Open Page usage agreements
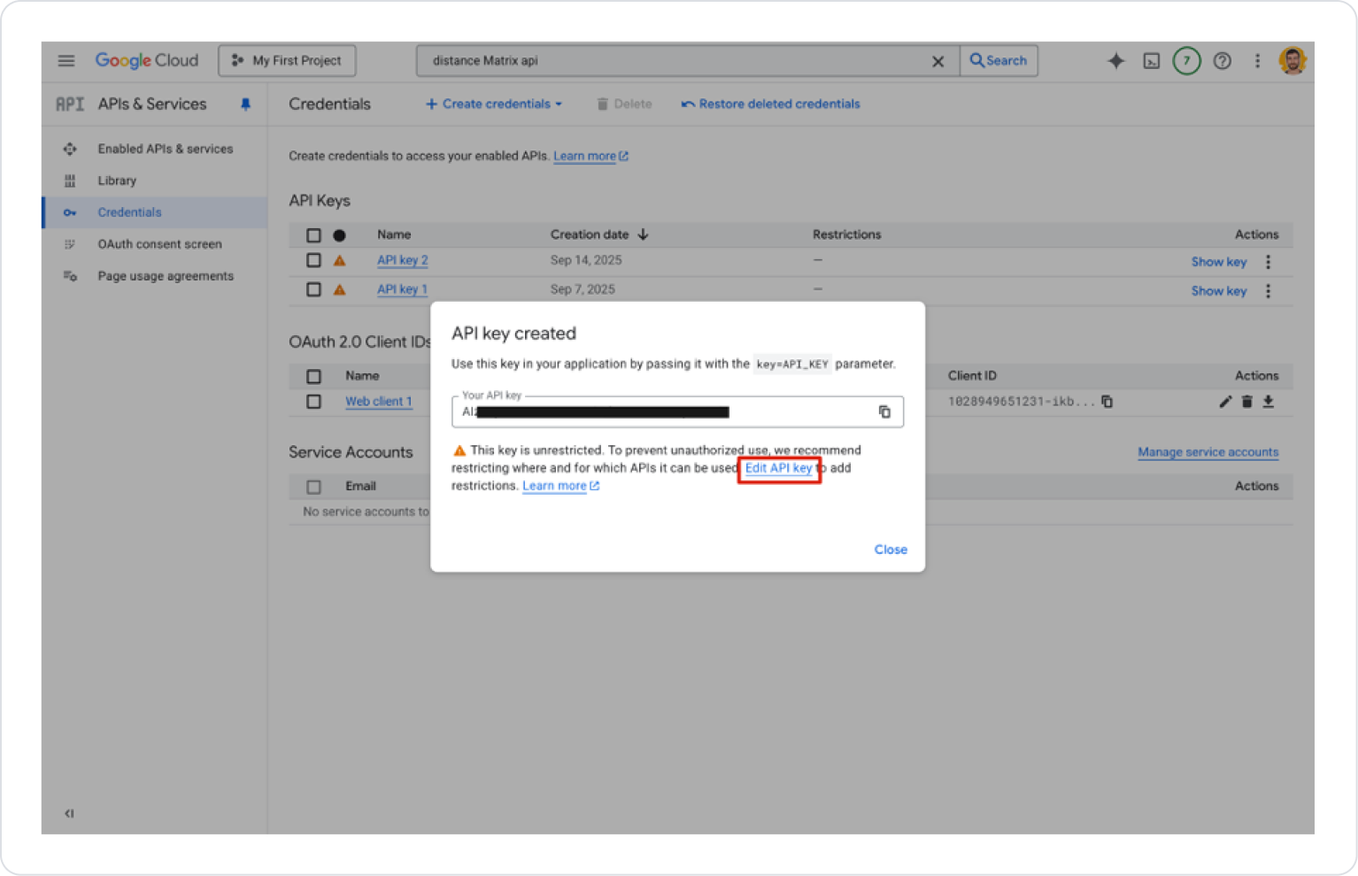Viewport: 1358px width, 876px height. (x=166, y=276)
